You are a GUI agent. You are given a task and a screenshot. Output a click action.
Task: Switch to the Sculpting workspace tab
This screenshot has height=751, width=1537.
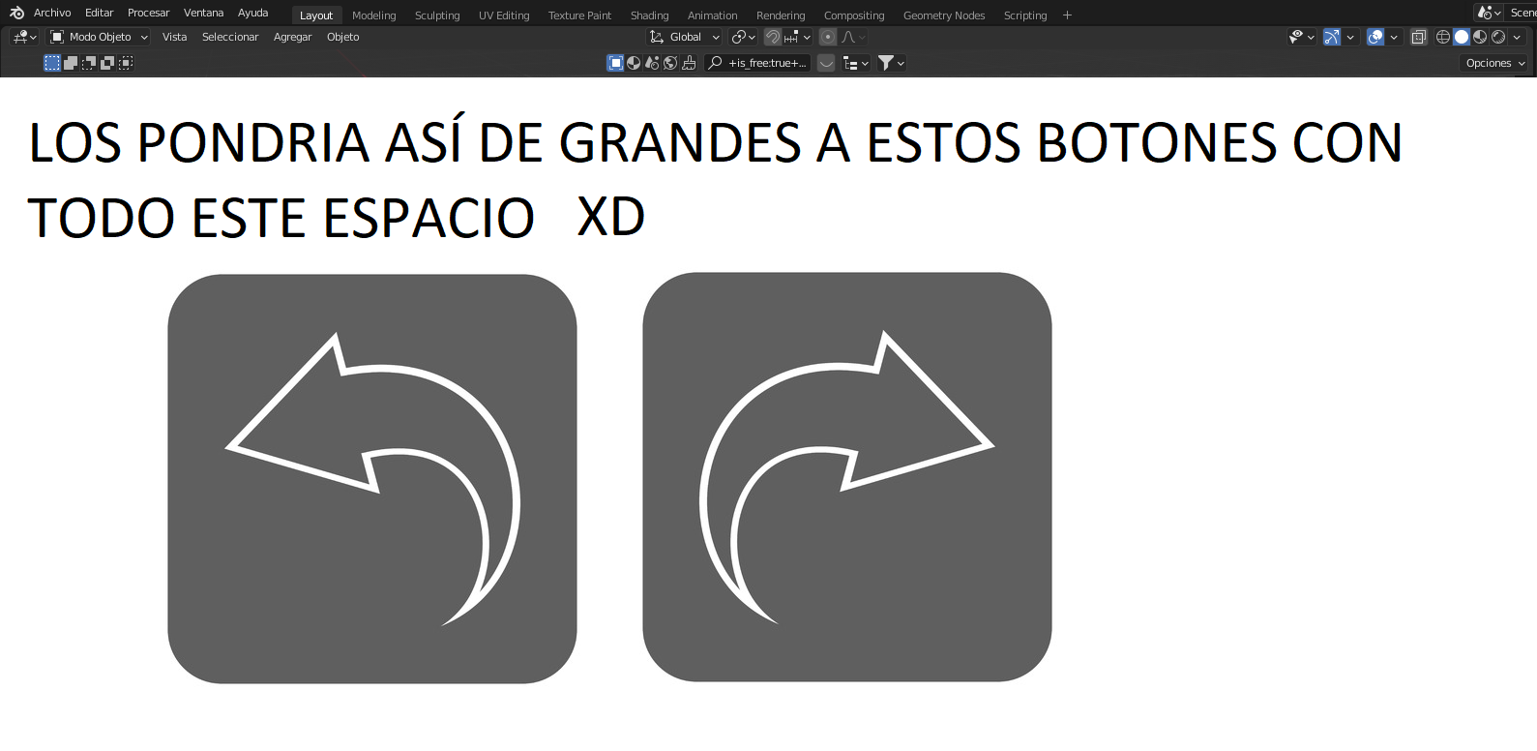click(x=437, y=15)
